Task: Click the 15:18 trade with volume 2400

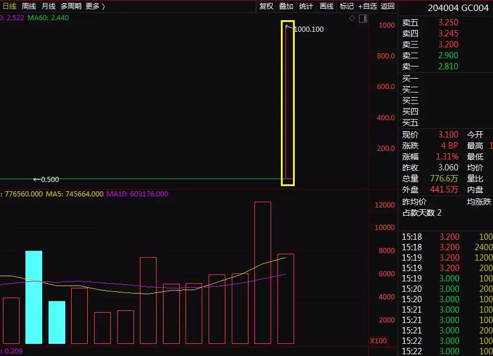Action: click(447, 247)
